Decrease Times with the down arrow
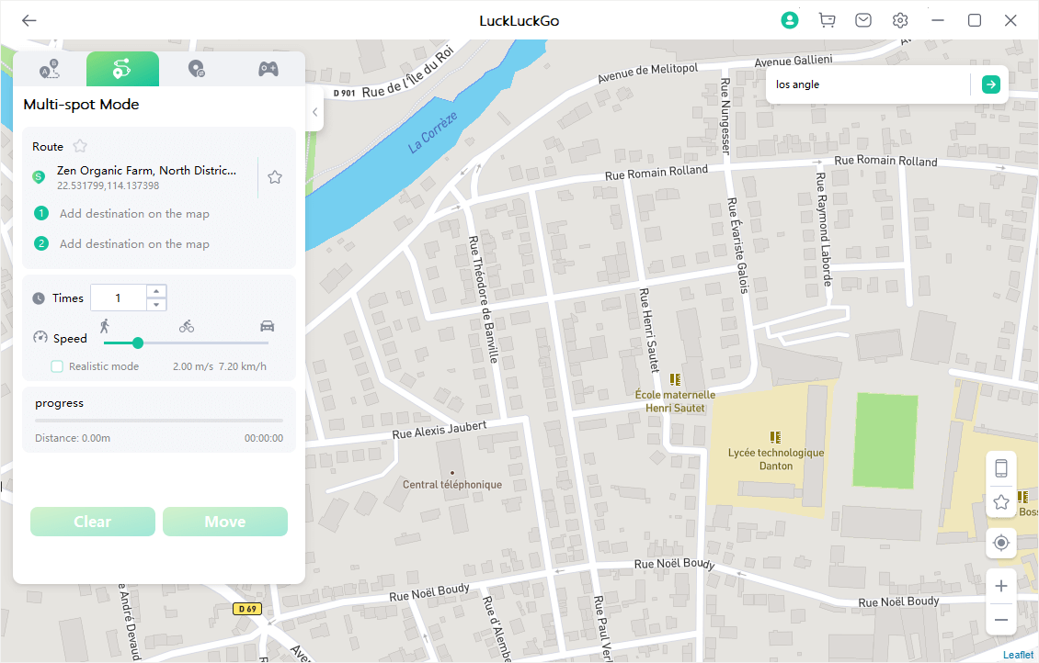Image resolution: width=1039 pixels, height=663 pixels. pyautogui.click(x=156, y=304)
